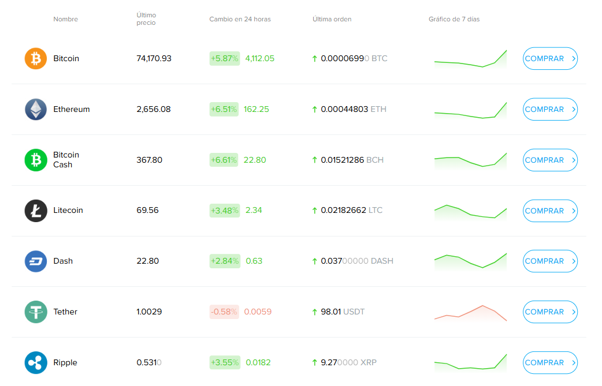The height and width of the screenshot is (386, 602).
Task: View Bitcoin's 7-day sparkline chart
Action: [x=470, y=59]
